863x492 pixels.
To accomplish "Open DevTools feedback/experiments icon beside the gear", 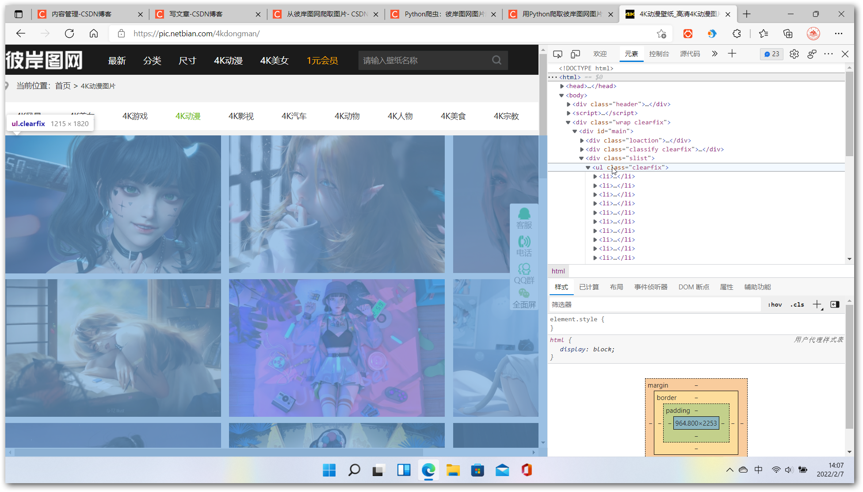I will tap(812, 54).
